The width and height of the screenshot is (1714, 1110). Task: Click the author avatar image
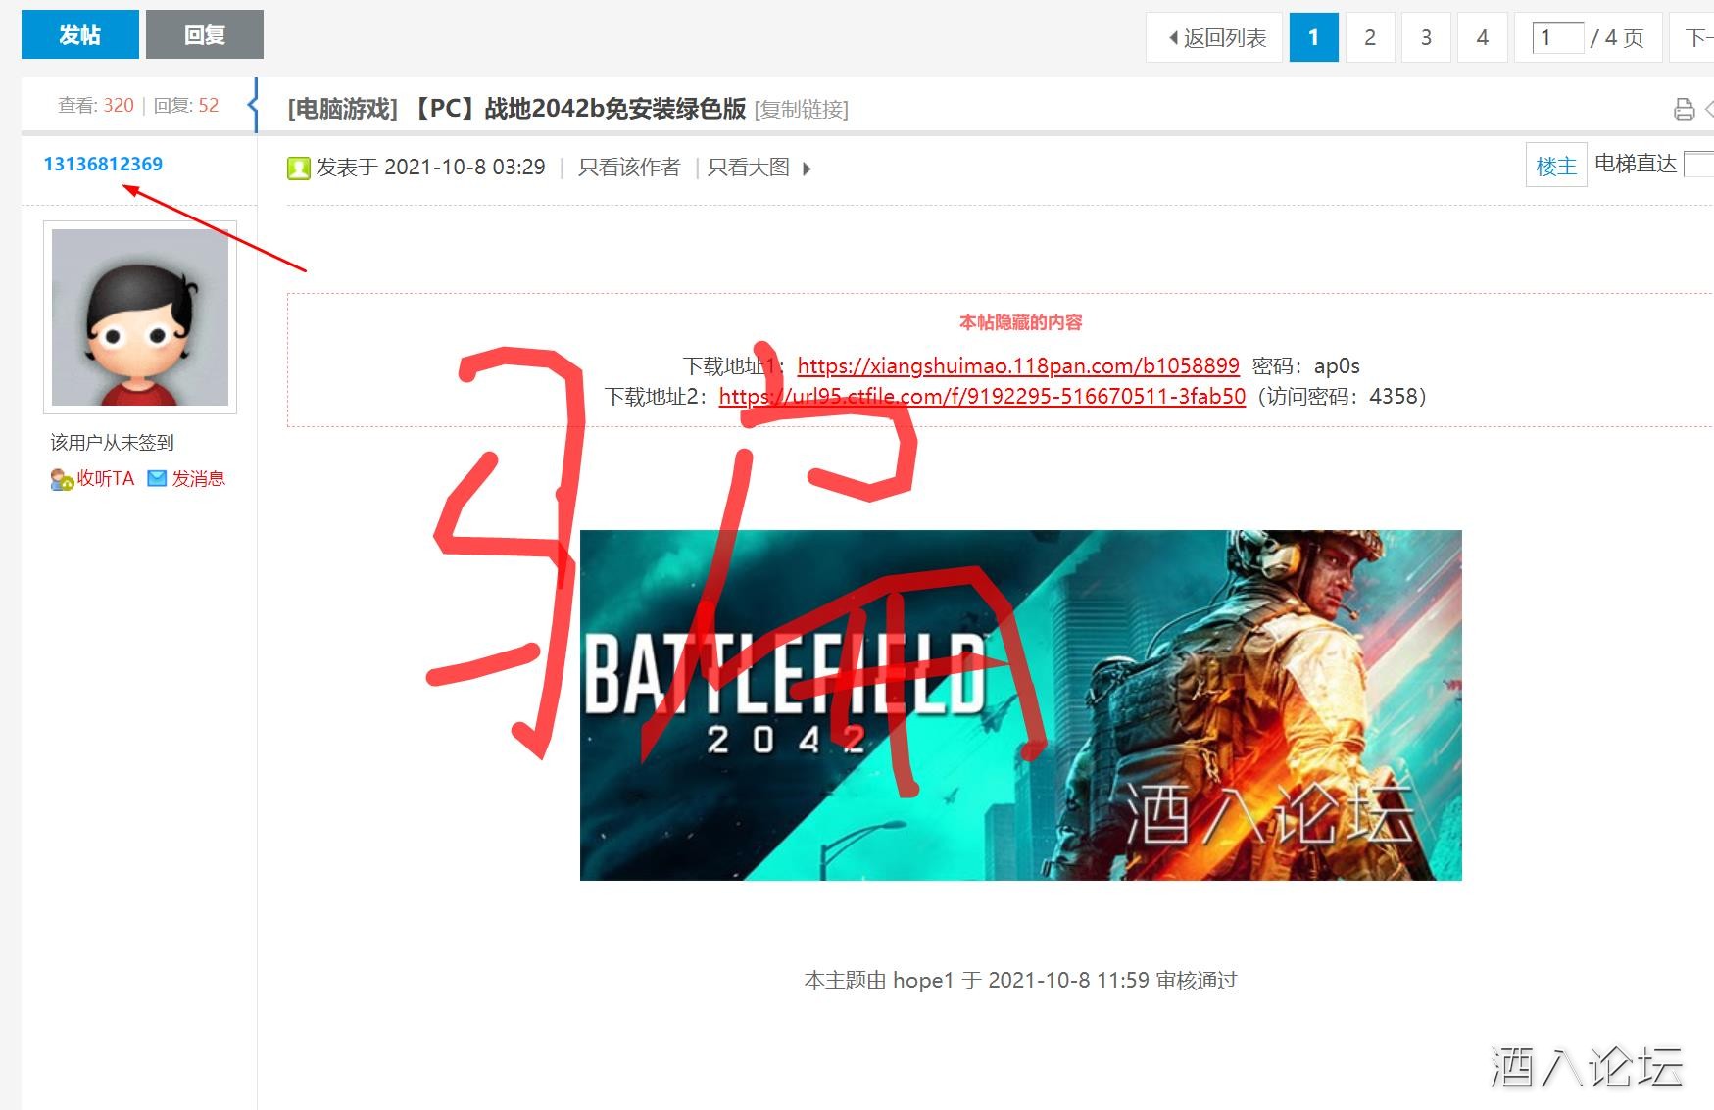pyautogui.click(x=140, y=317)
